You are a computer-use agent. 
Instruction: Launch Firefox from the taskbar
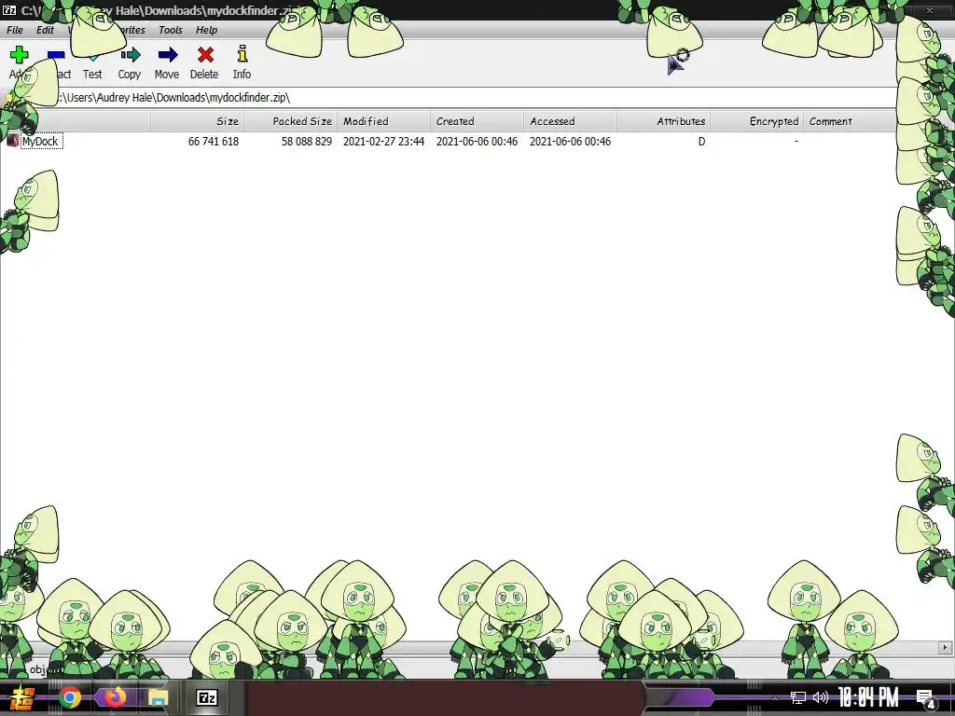click(114, 697)
